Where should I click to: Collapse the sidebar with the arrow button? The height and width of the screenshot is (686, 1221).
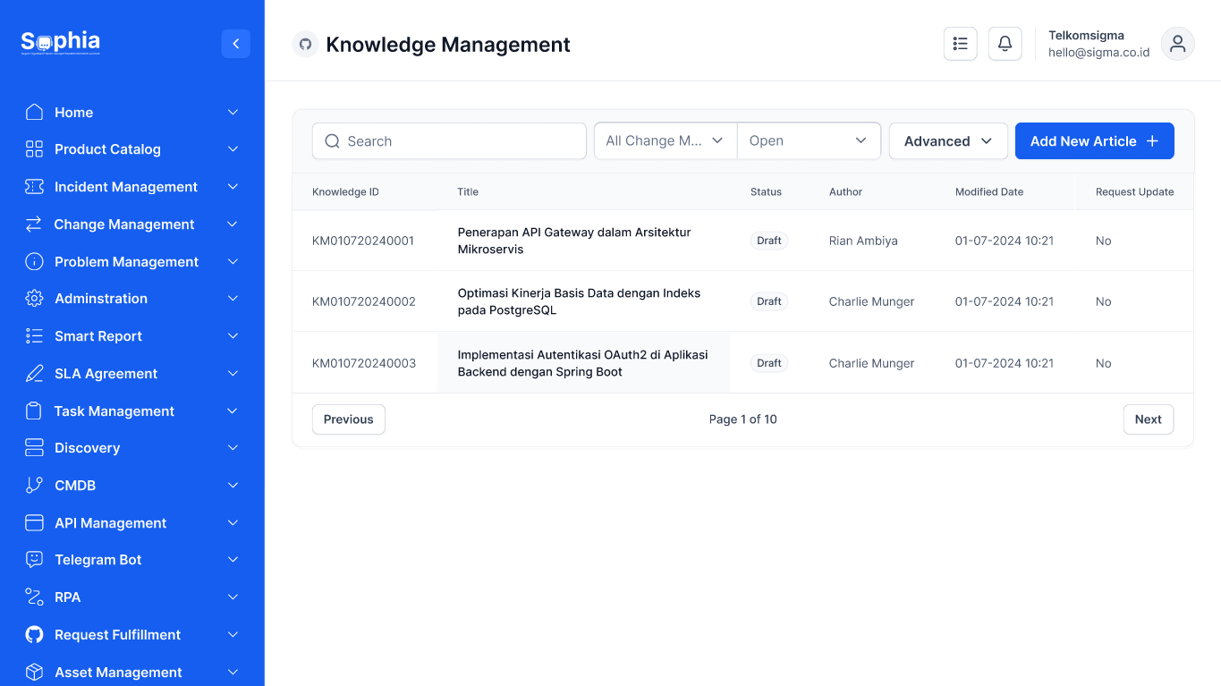[x=235, y=44]
